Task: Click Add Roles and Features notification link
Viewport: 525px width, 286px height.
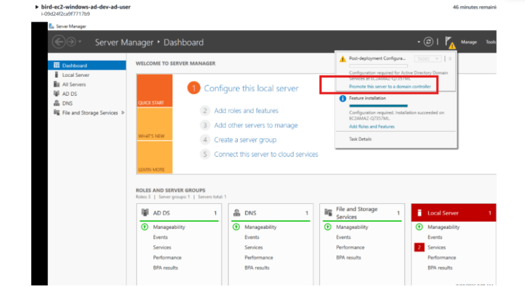Action: [371, 126]
